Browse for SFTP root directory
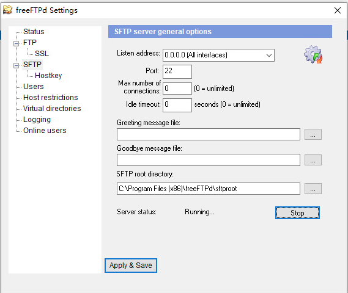This screenshot has width=348, height=293. (x=313, y=189)
